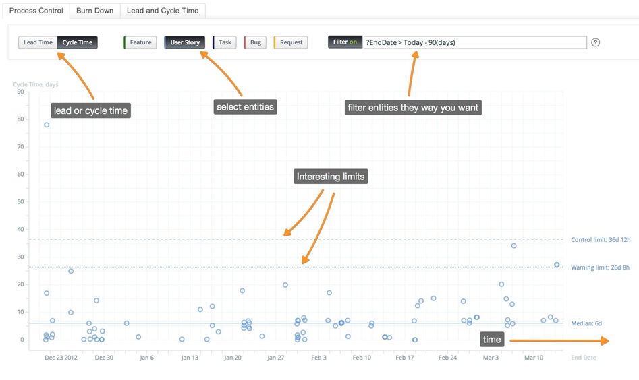Click the data point on the warning limit line
639x380 pixels.
[x=557, y=265]
